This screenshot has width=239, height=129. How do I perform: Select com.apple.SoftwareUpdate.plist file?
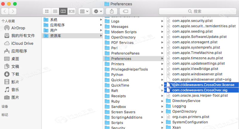(x=201, y=37)
